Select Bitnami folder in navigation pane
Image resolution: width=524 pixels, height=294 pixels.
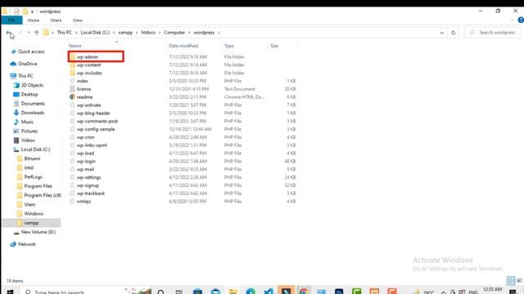click(32, 158)
